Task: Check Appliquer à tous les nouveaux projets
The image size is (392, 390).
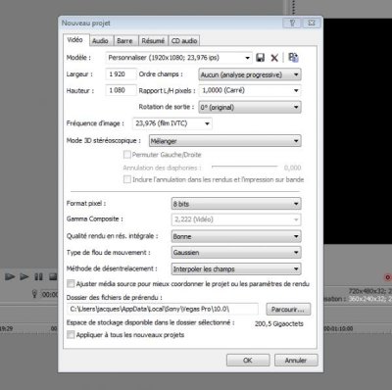Action: tap(71, 335)
